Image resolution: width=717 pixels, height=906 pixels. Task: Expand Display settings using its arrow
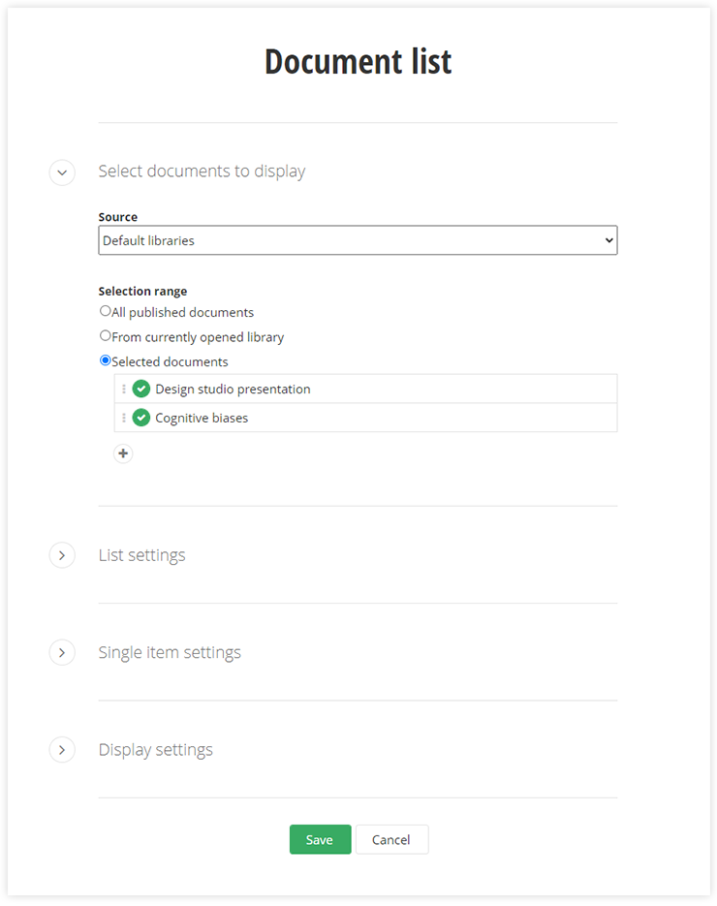[x=62, y=750]
